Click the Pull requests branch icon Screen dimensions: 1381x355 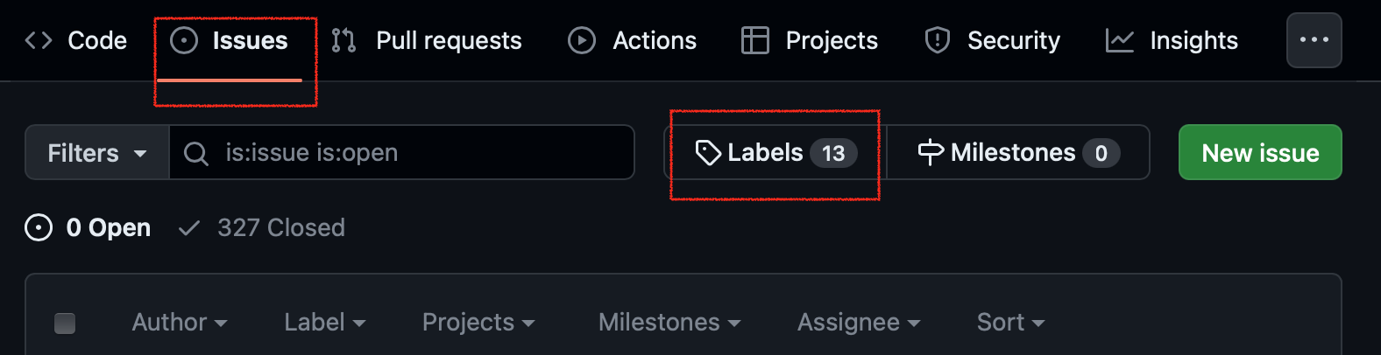[343, 40]
